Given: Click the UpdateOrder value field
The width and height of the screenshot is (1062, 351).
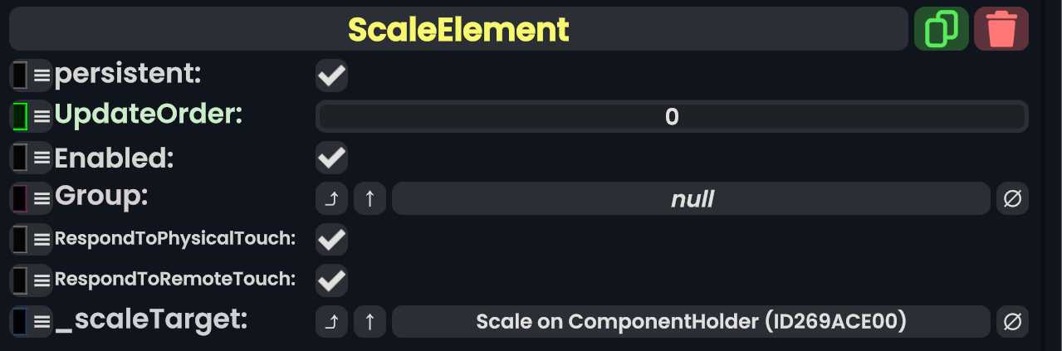Looking at the screenshot, I should pos(672,116).
